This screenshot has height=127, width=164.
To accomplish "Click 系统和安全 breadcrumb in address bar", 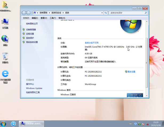I will pos(56,13).
